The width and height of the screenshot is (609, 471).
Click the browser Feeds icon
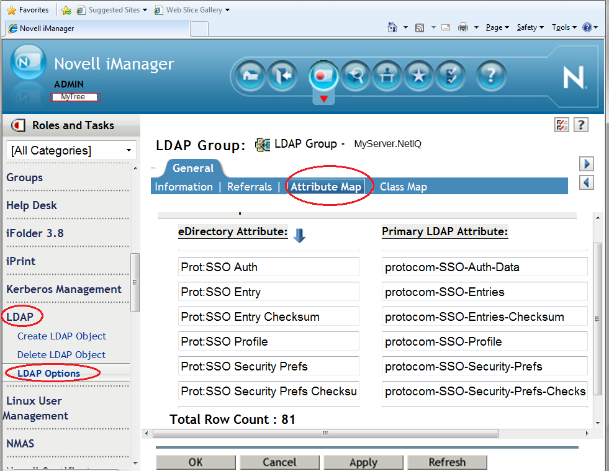(x=420, y=27)
